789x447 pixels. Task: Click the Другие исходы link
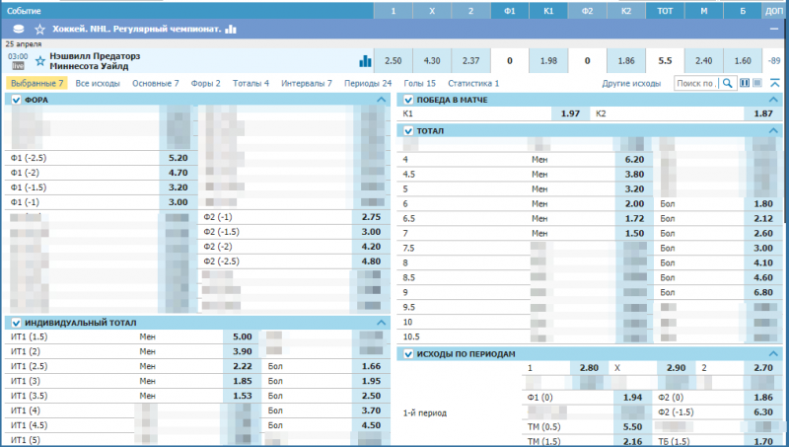tap(631, 84)
